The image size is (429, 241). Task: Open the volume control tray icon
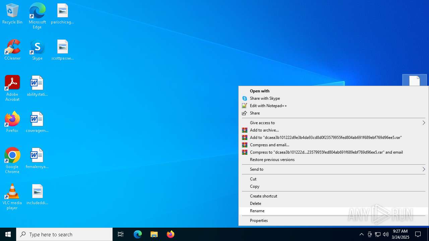(x=386, y=234)
